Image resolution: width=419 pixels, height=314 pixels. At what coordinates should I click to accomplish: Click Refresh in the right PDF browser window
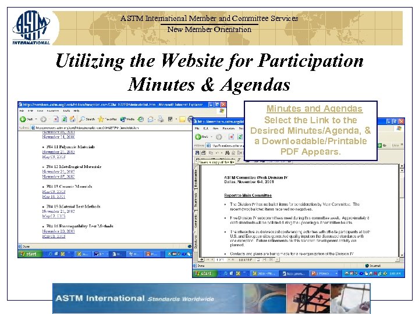(240, 137)
